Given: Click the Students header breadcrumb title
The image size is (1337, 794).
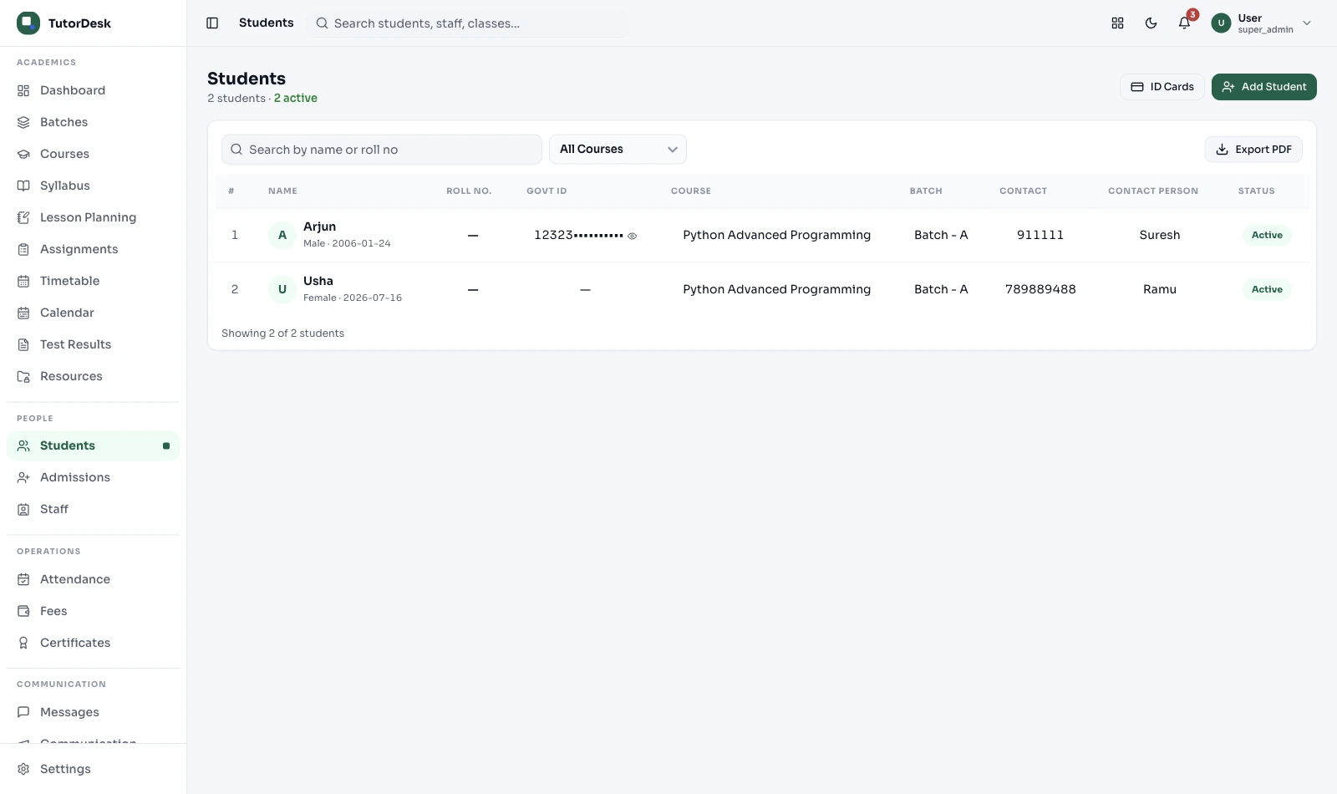Looking at the screenshot, I should [x=267, y=23].
